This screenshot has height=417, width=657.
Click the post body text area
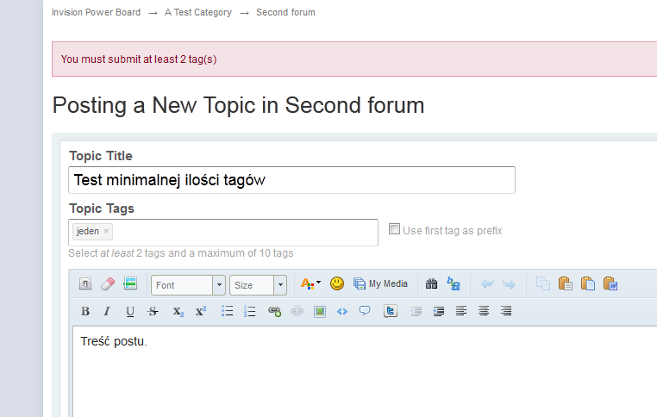click(365, 372)
